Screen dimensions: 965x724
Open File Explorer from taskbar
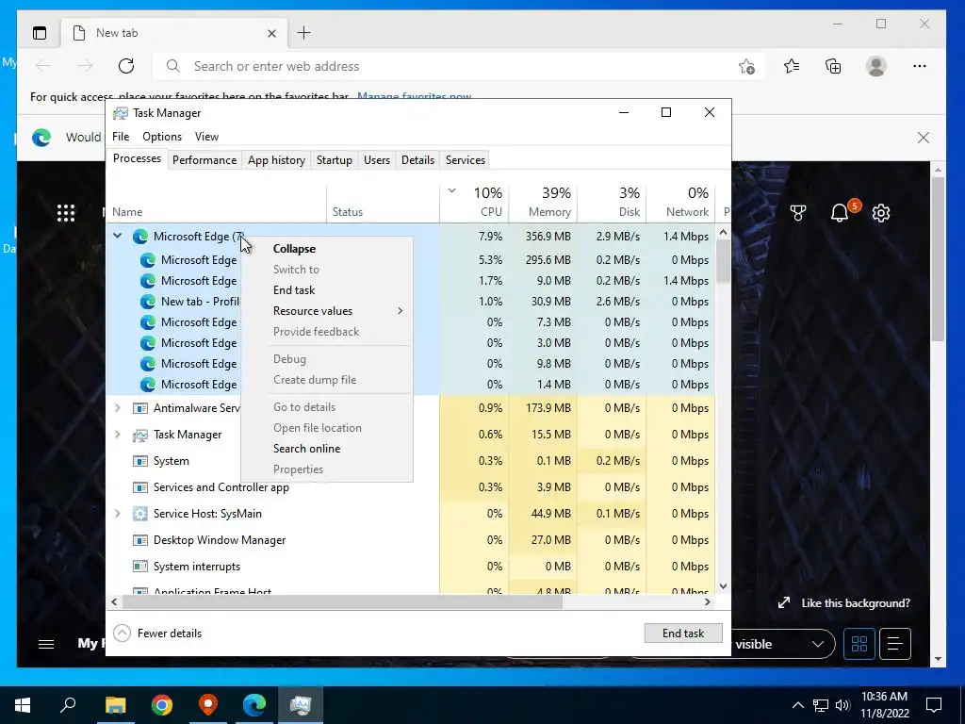pyautogui.click(x=115, y=705)
